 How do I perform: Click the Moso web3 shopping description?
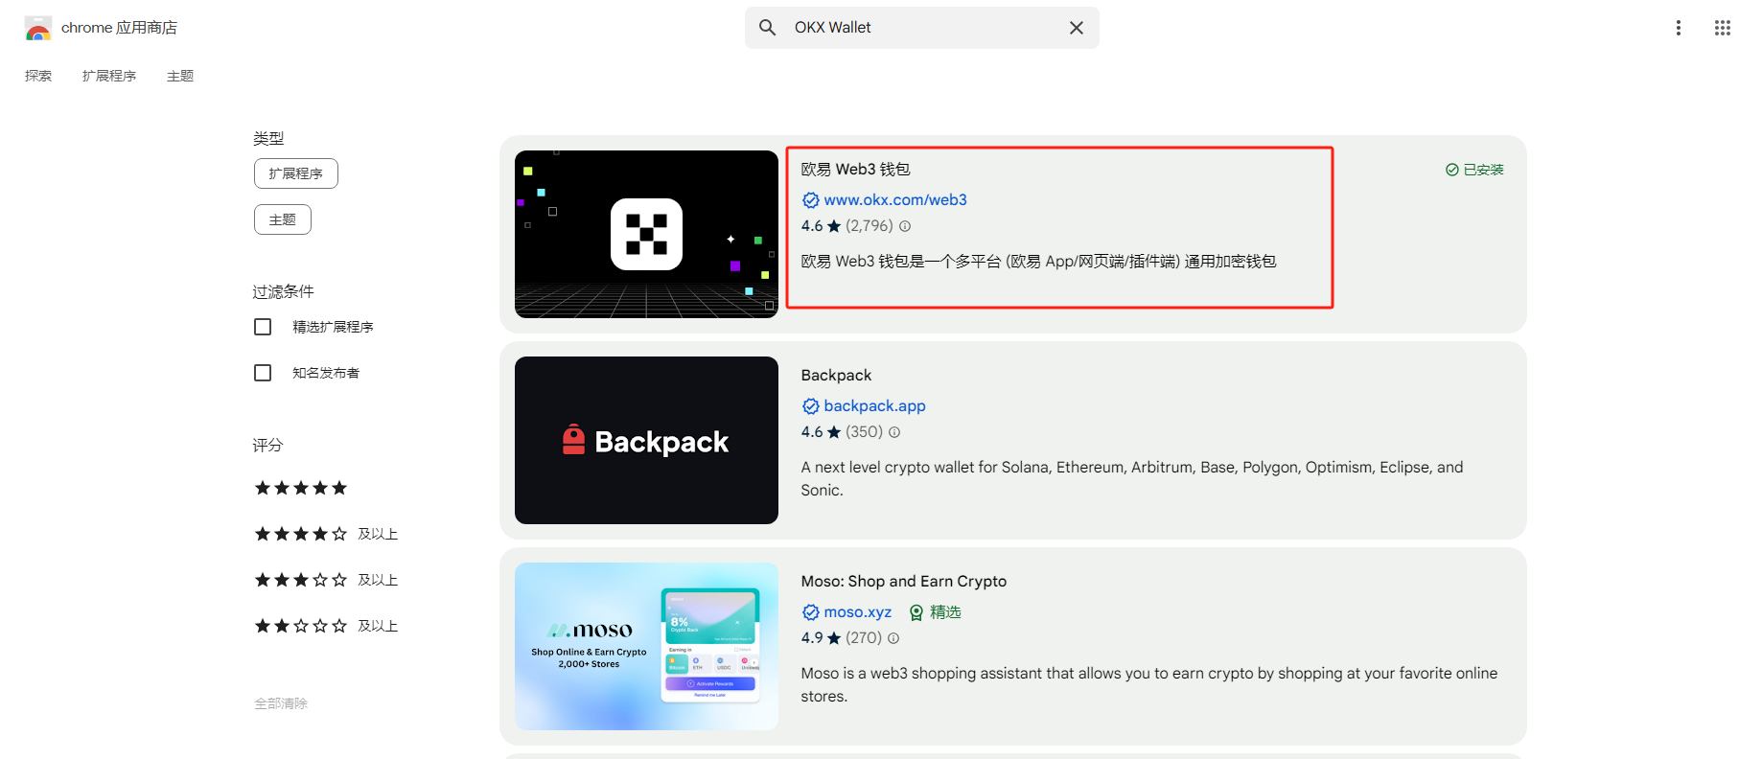(x=1149, y=684)
